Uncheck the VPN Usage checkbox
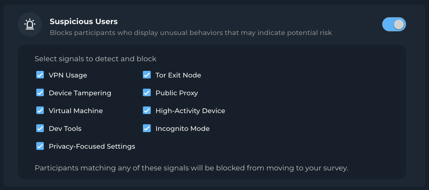 40,75
